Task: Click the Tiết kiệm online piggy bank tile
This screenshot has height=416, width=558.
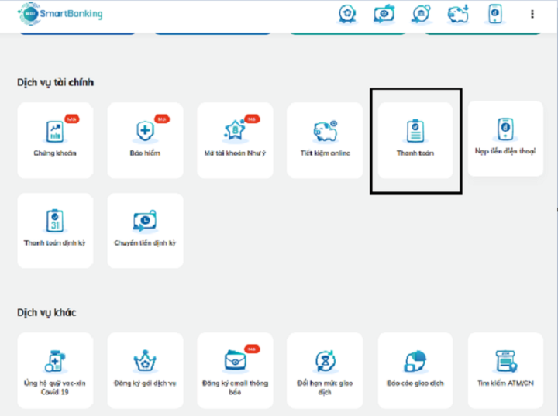Action: pos(325,139)
